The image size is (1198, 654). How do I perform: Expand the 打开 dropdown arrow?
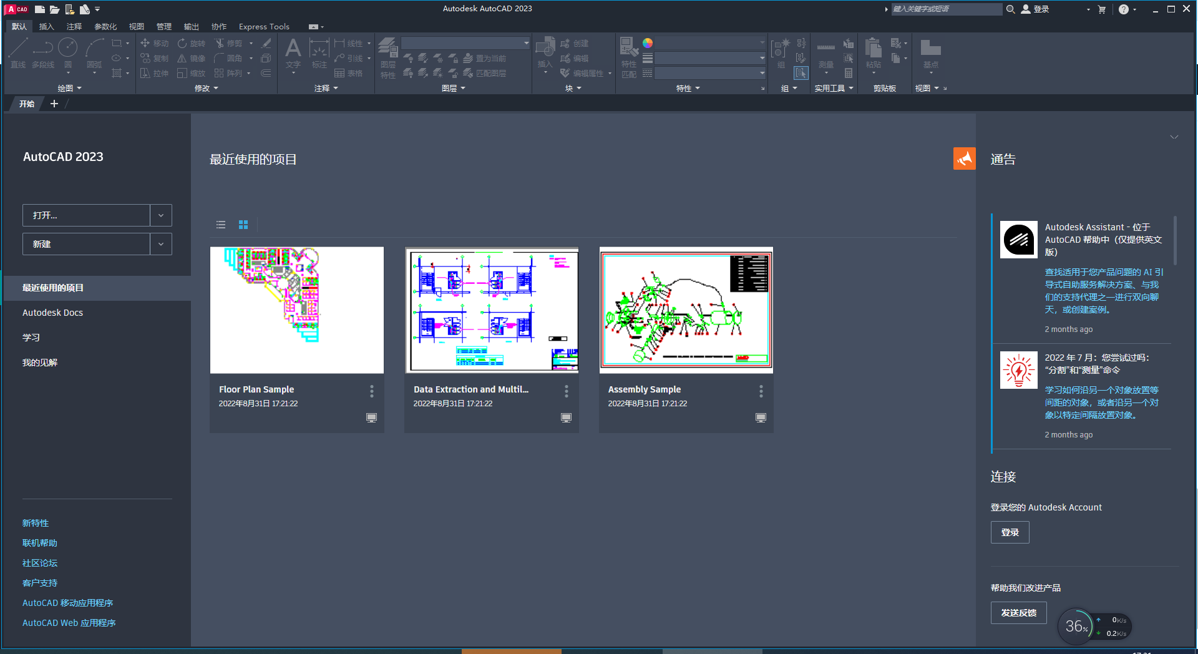point(161,215)
